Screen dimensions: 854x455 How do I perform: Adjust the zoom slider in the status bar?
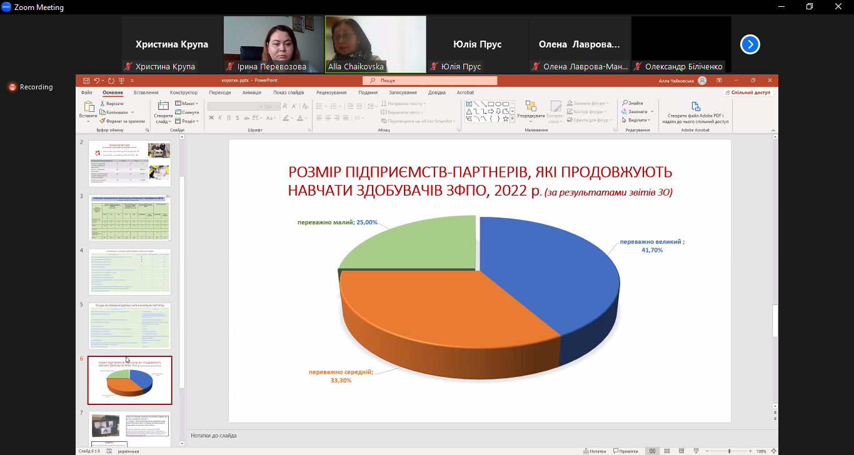(x=729, y=451)
